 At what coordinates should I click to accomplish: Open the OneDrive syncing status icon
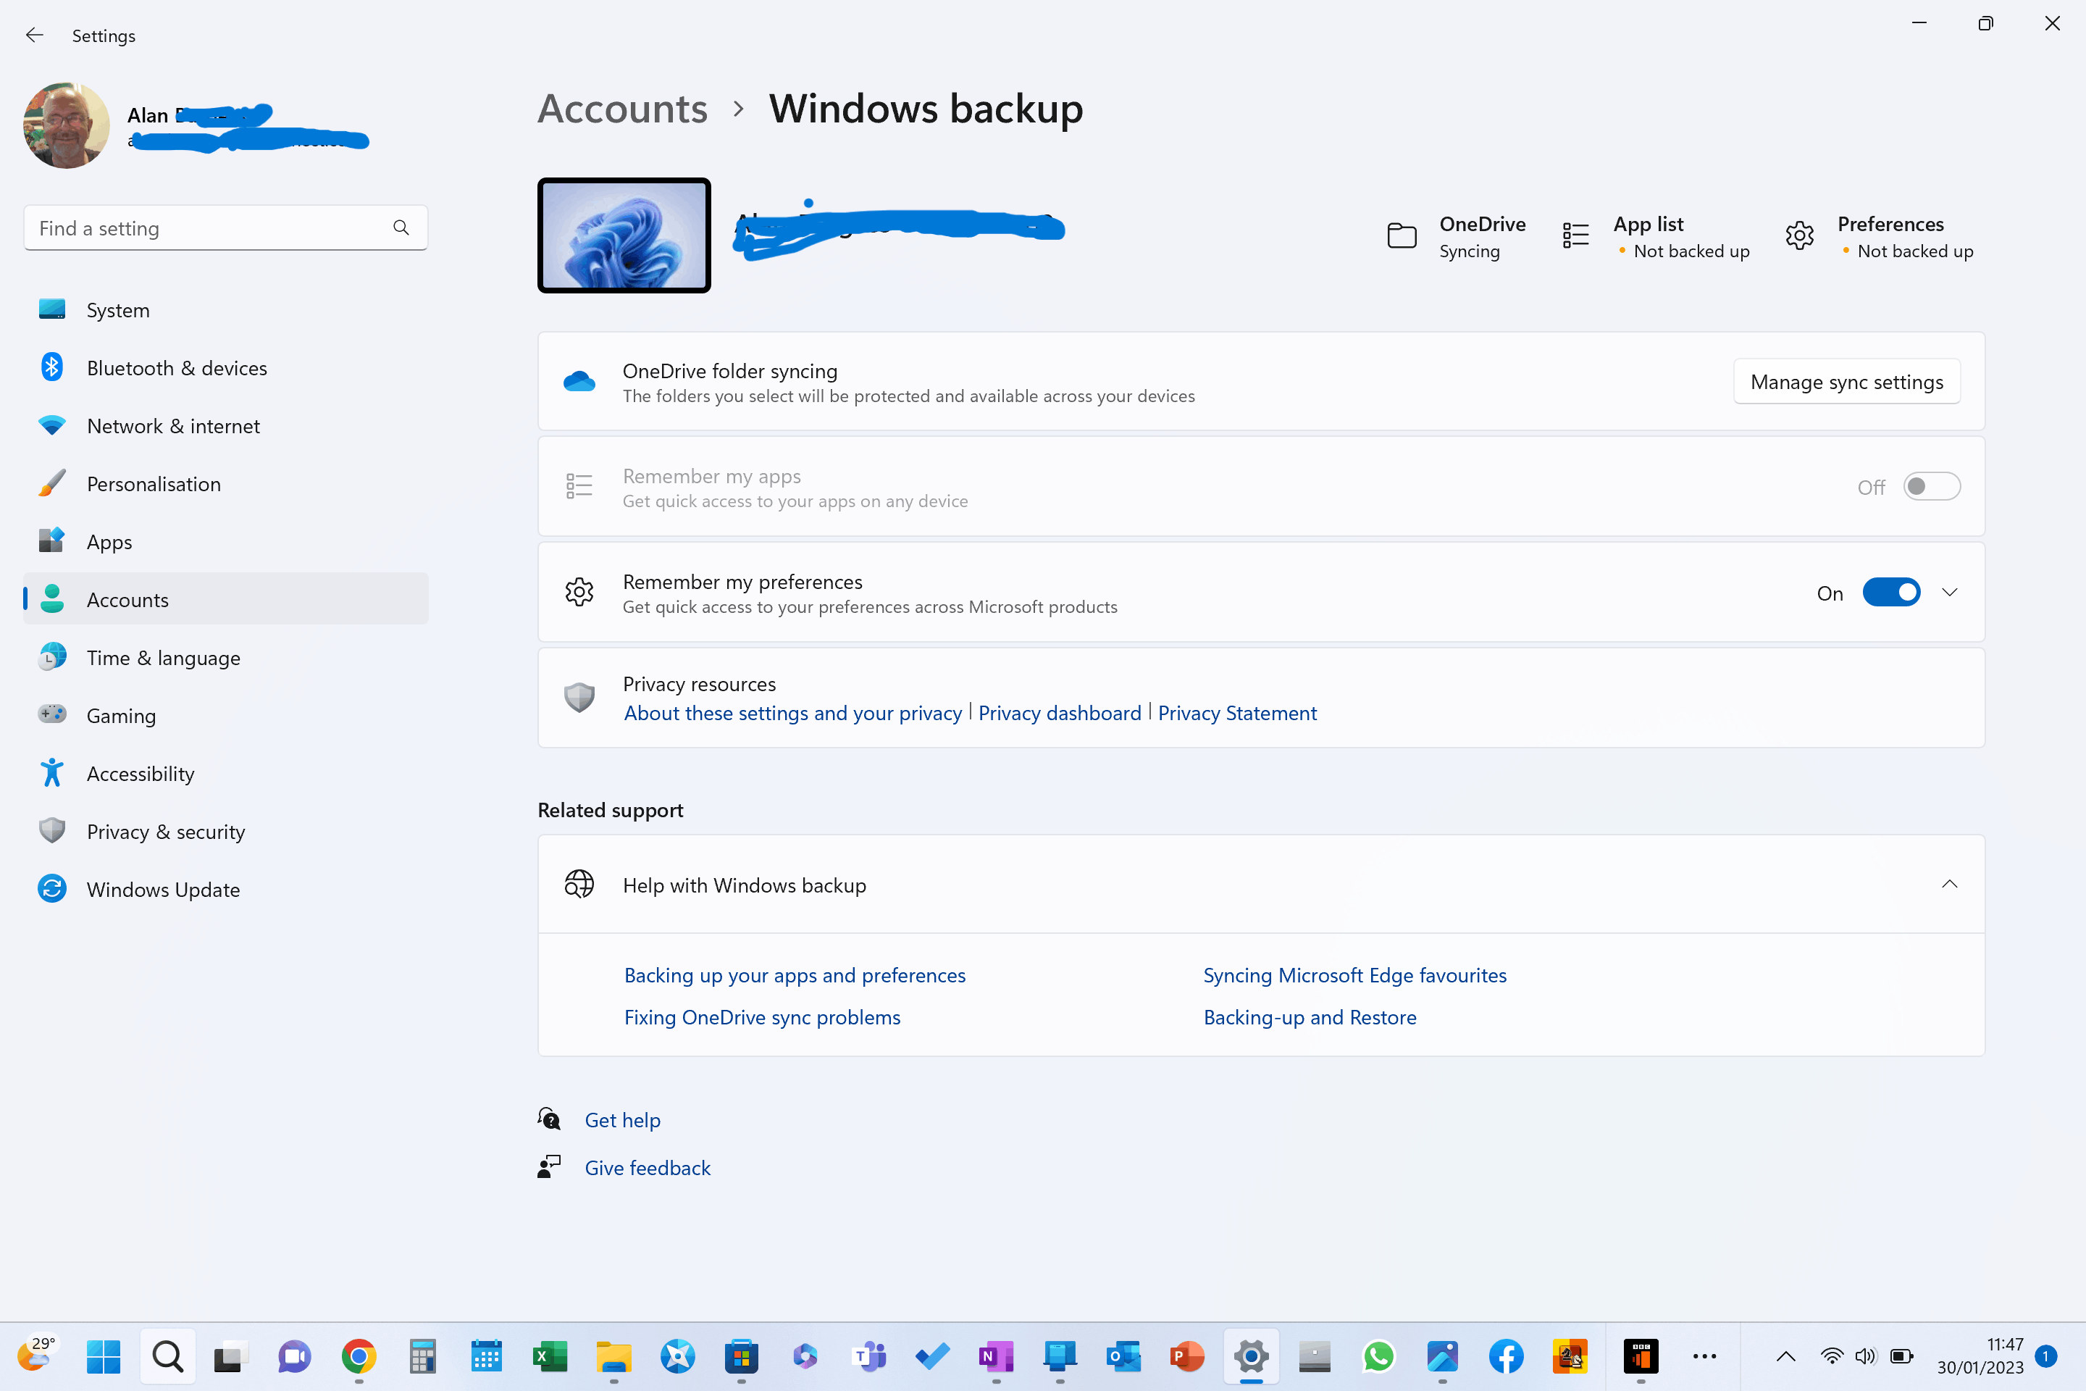click(1402, 235)
